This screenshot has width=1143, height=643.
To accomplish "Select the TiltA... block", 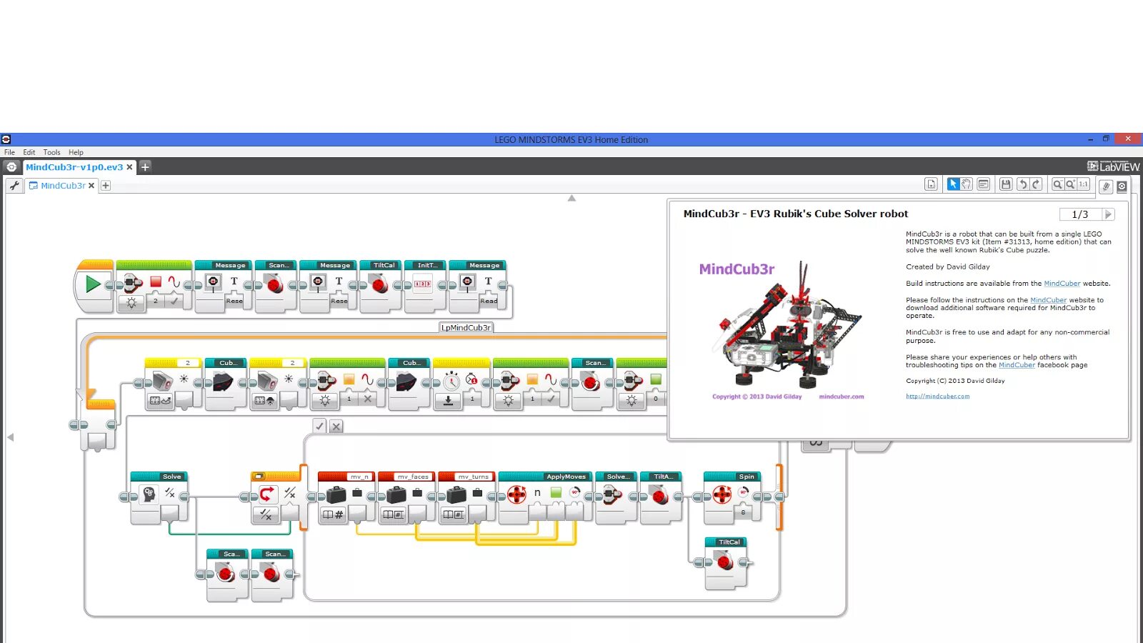I will 661,498.
